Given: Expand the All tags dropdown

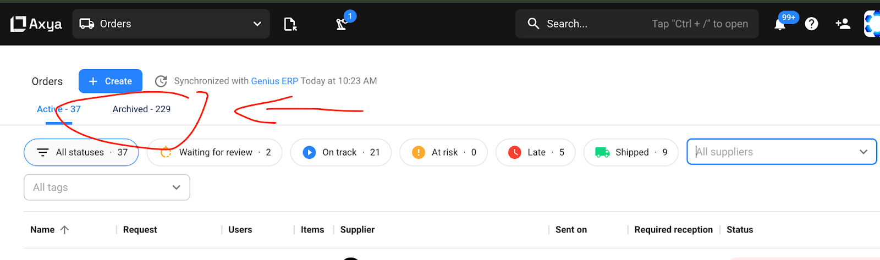Looking at the screenshot, I should (x=107, y=187).
